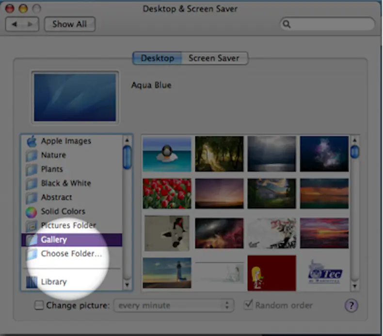The width and height of the screenshot is (383, 336).
Task: Select the Apple Images label
Action: pyautogui.click(x=66, y=141)
